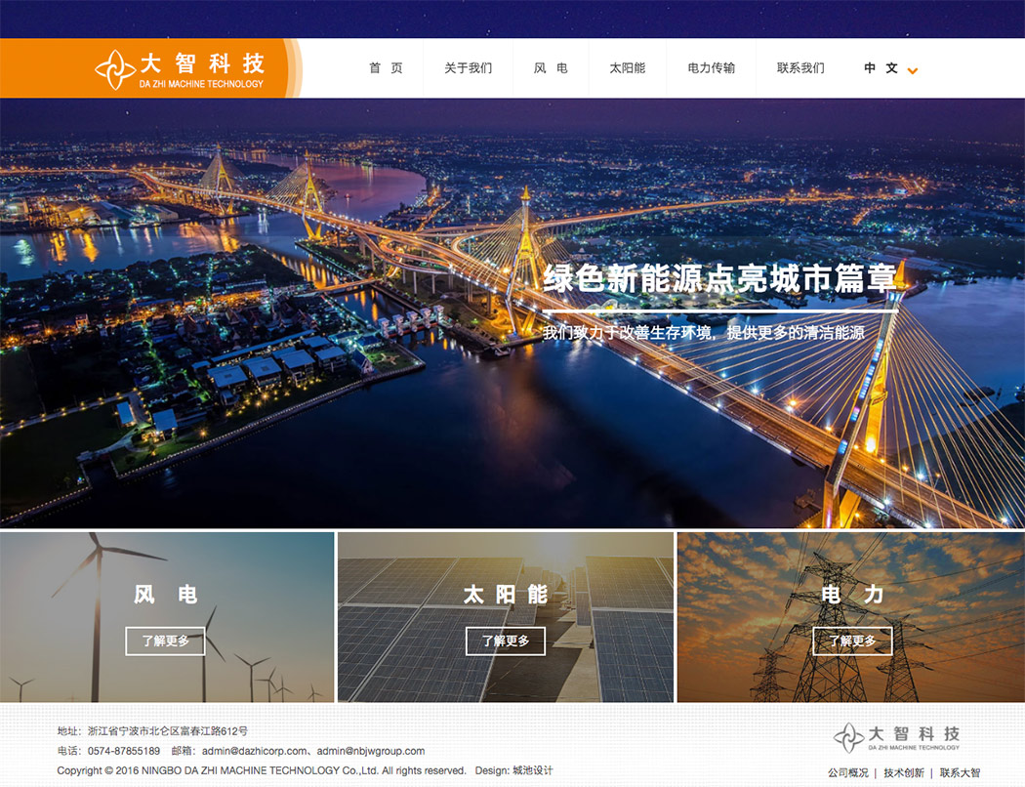This screenshot has height=787, width=1025.
Task: Click the Copyright 2016 NINGBO DA ZHI text
Action: coord(262,770)
